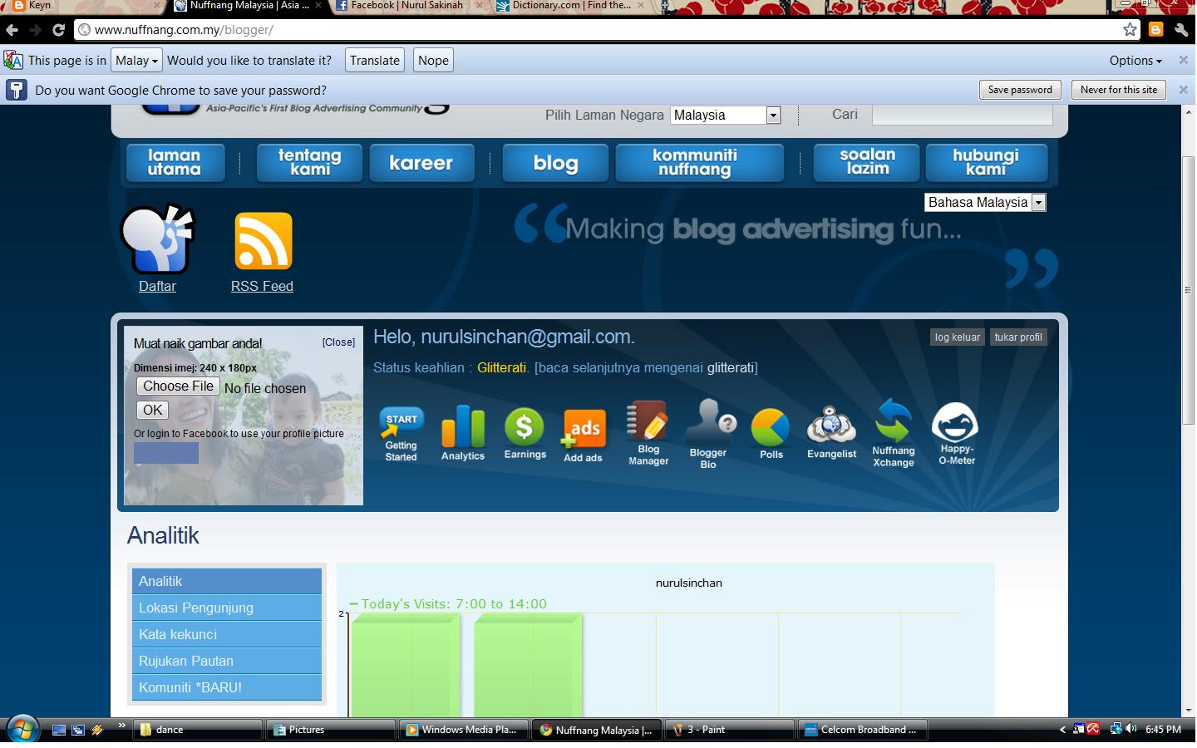Select Komuniti *BARU! in the sidebar
Image resolution: width=1197 pixels, height=748 pixels.
pyautogui.click(x=227, y=687)
